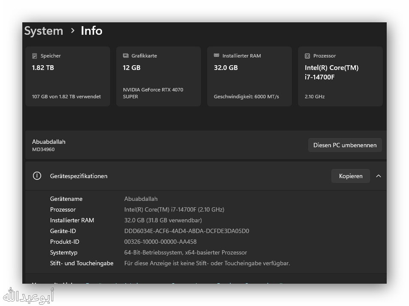Image resolution: width=409 pixels, height=306 pixels.
Task: Click the Gerätespezifikationen header text
Action: pyautogui.click(x=78, y=176)
